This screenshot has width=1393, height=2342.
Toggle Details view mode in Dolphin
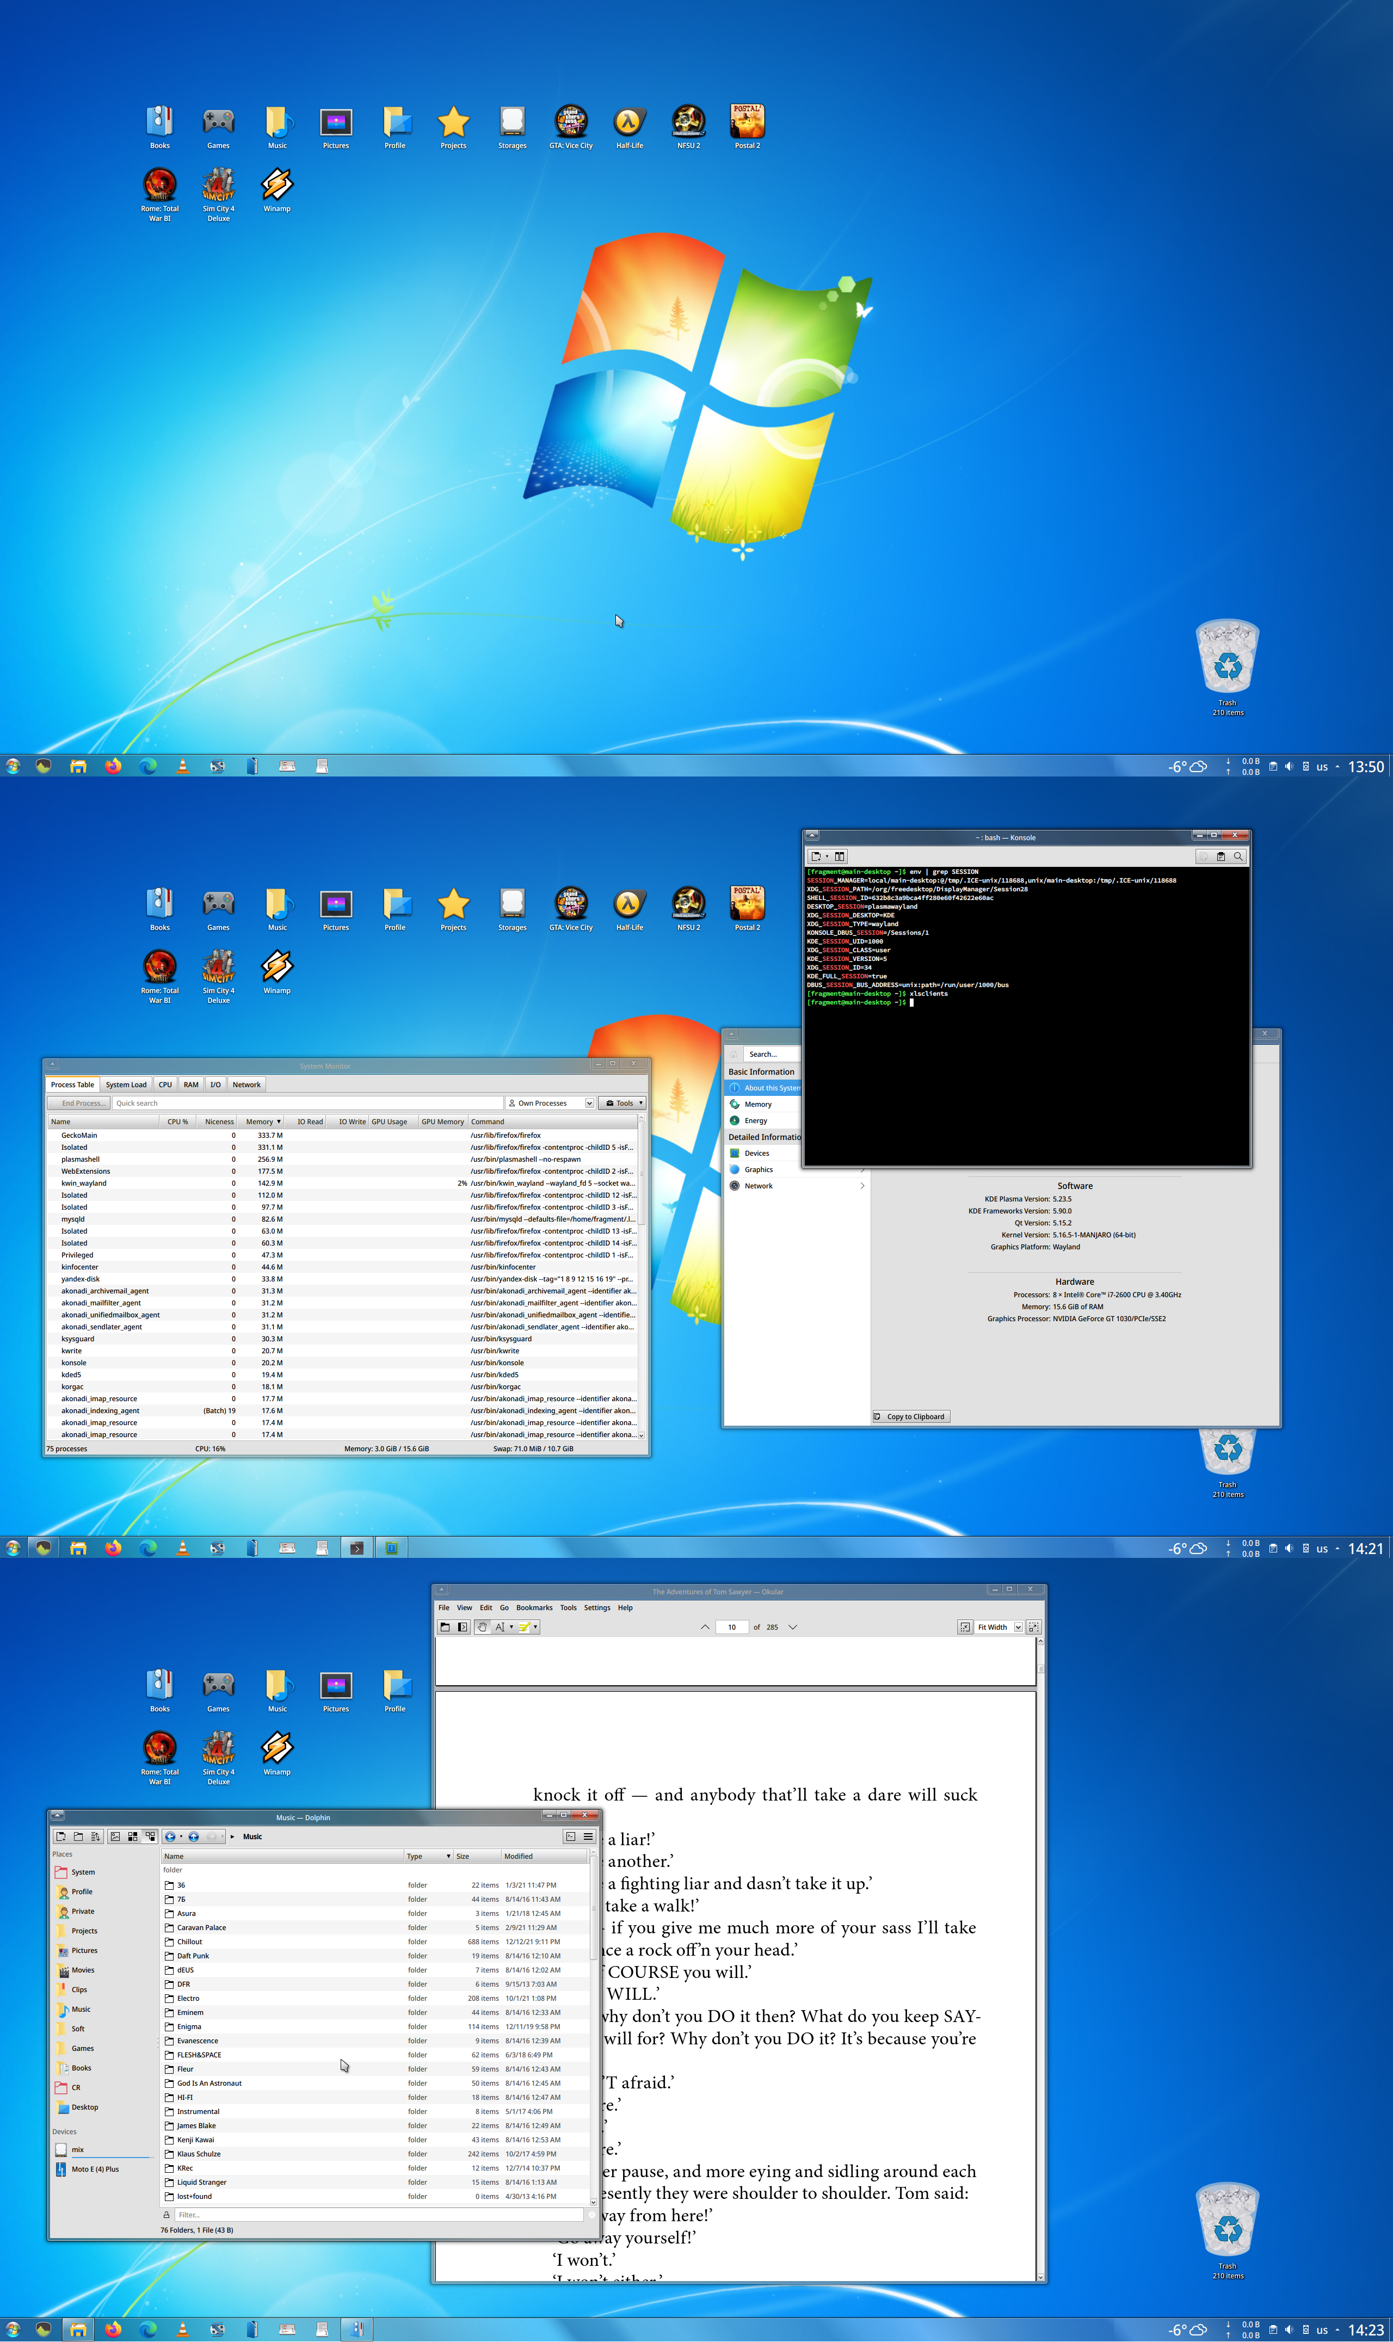point(150,1836)
